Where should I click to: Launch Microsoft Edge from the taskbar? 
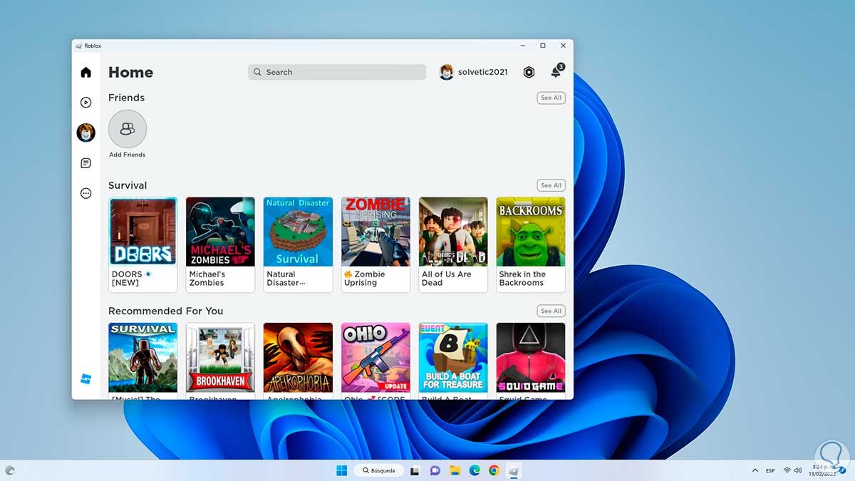click(475, 470)
